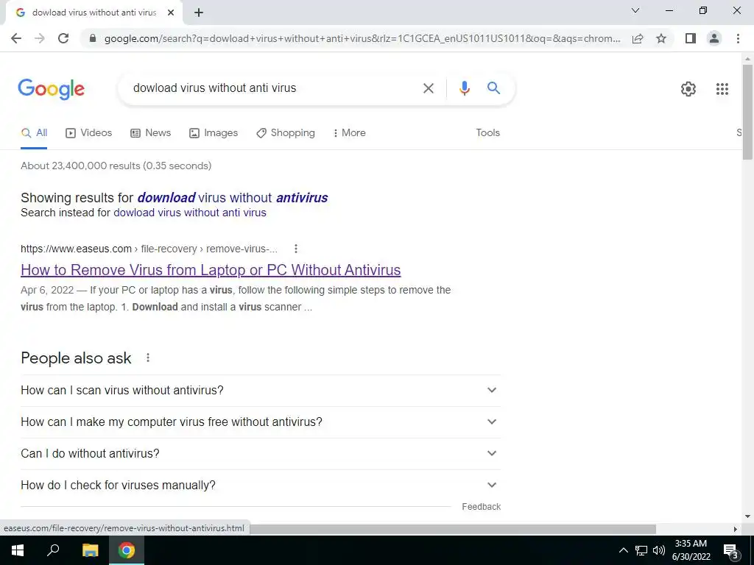The height and width of the screenshot is (565, 754).
Task: Bookmark this page with the star icon
Action: (661, 38)
